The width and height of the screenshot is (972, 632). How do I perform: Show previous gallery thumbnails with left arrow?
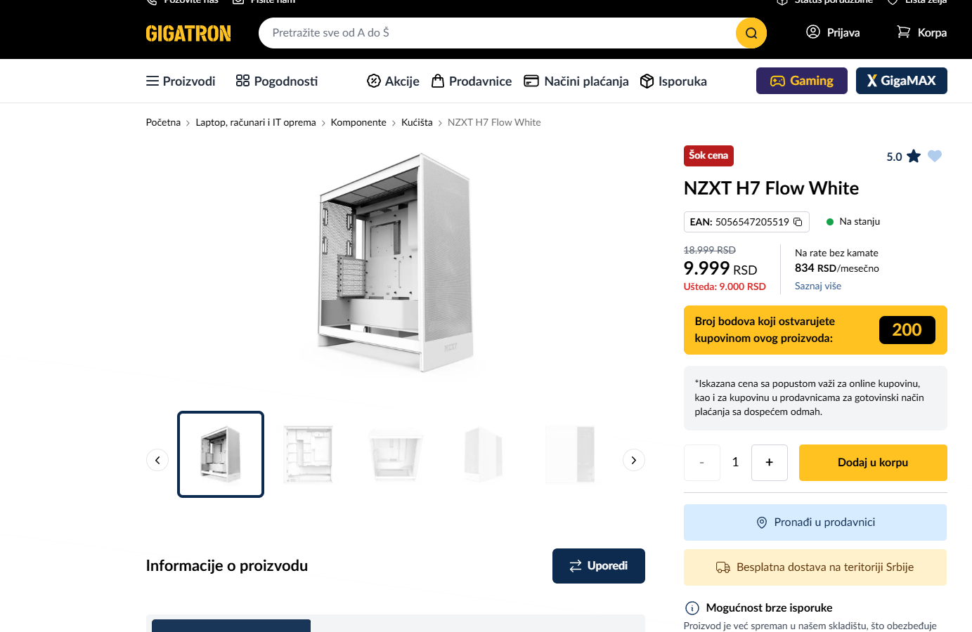coord(157,460)
